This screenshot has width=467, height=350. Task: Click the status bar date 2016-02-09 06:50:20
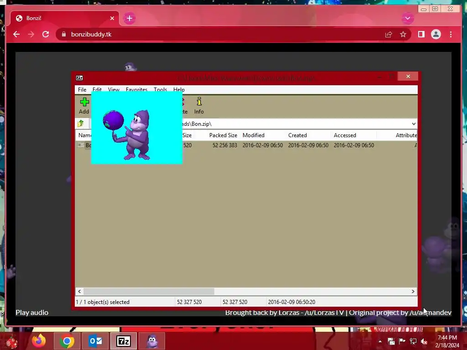tap(291, 302)
